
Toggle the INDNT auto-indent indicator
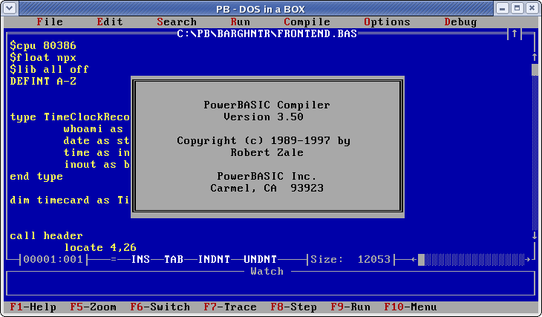(x=214, y=259)
